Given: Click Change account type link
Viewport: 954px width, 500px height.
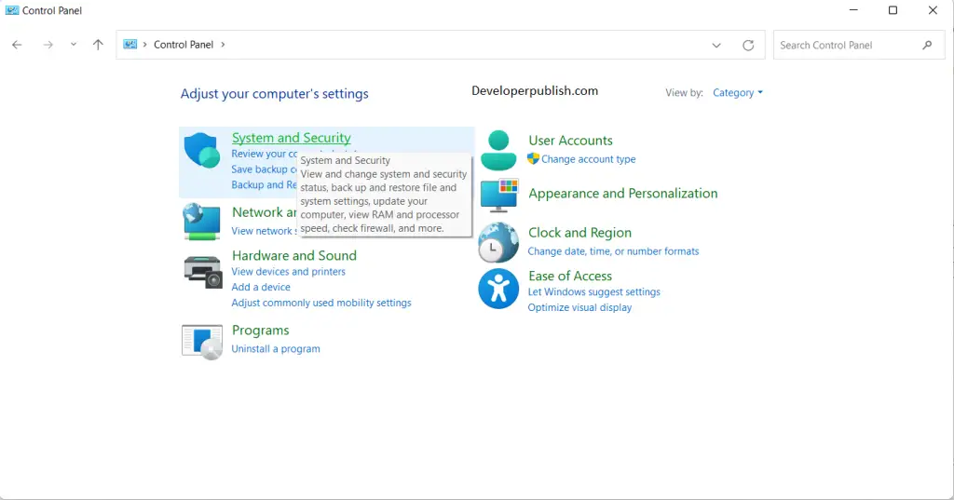Looking at the screenshot, I should (x=589, y=159).
